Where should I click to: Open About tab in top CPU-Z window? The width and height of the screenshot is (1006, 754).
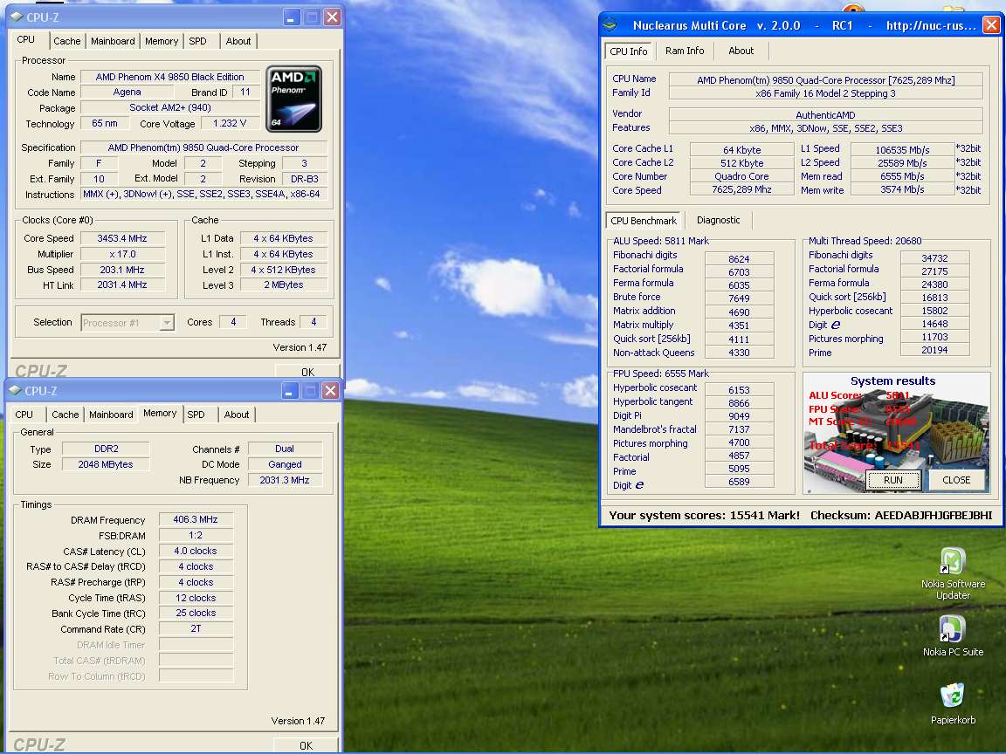click(x=238, y=41)
